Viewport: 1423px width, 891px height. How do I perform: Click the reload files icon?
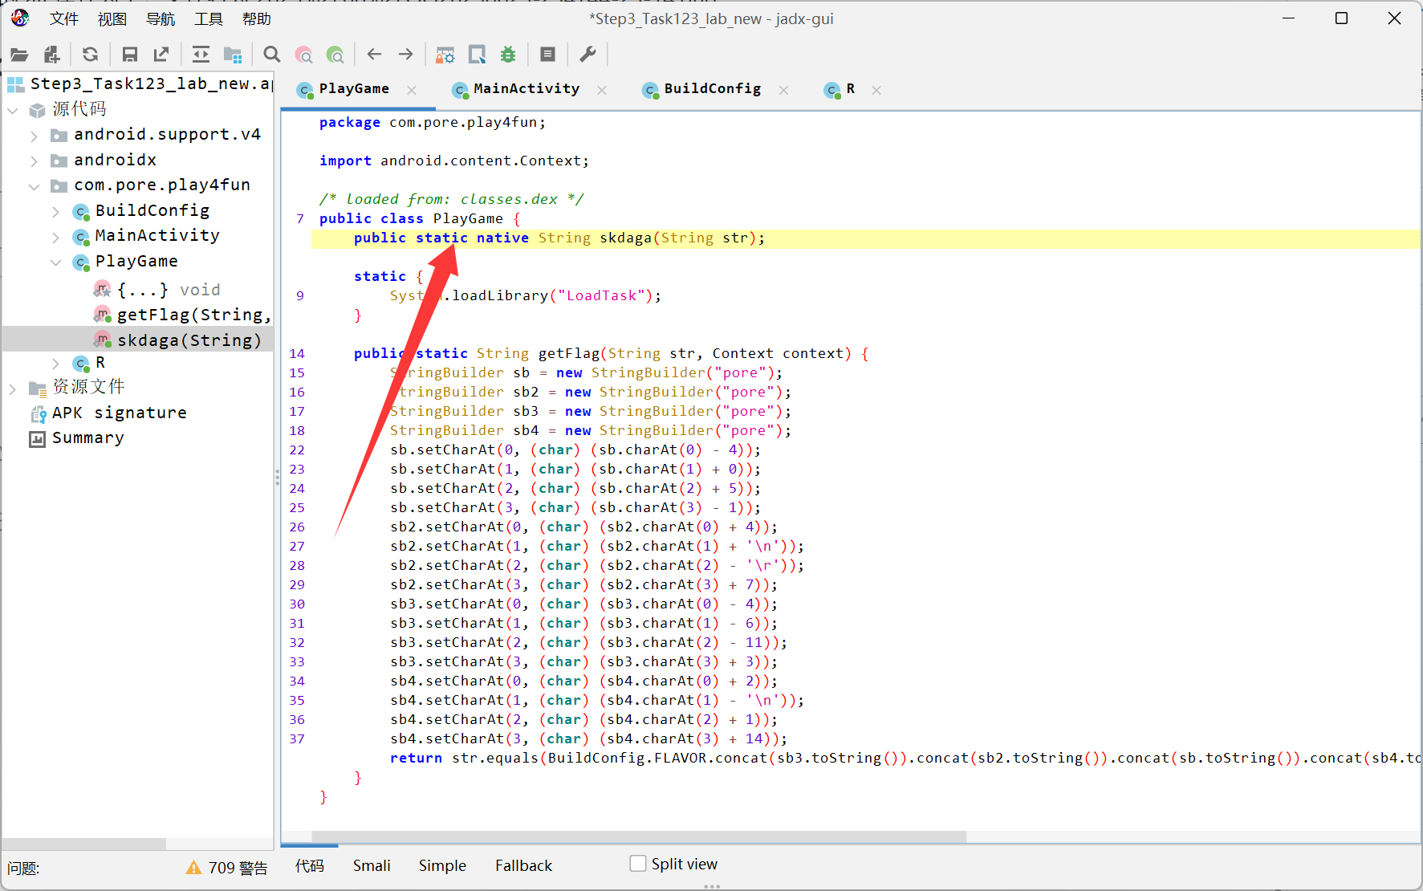[90, 55]
